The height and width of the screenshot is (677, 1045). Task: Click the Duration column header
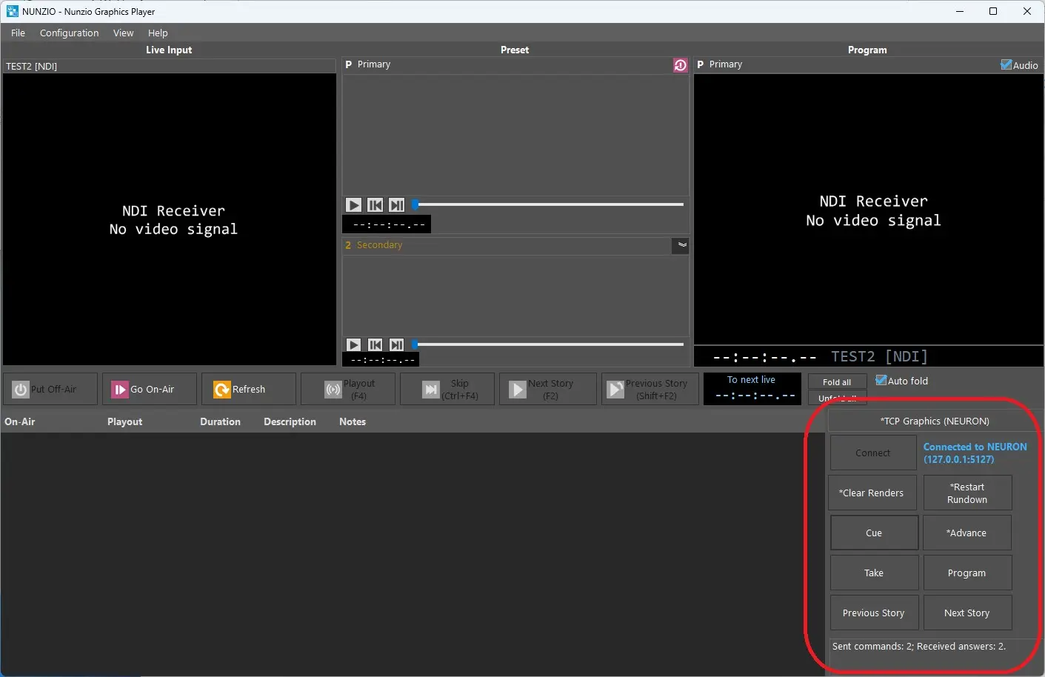click(x=220, y=421)
